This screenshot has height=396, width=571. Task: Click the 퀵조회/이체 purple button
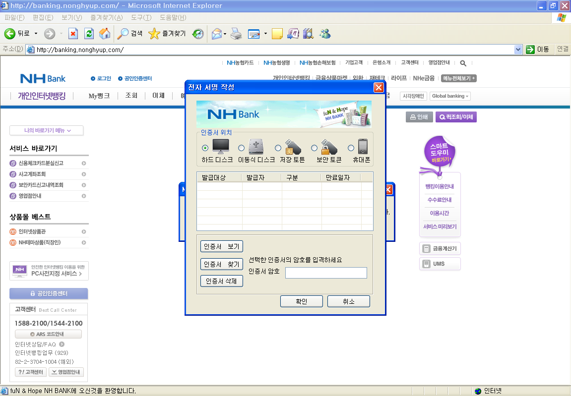(x=456, y=117)
